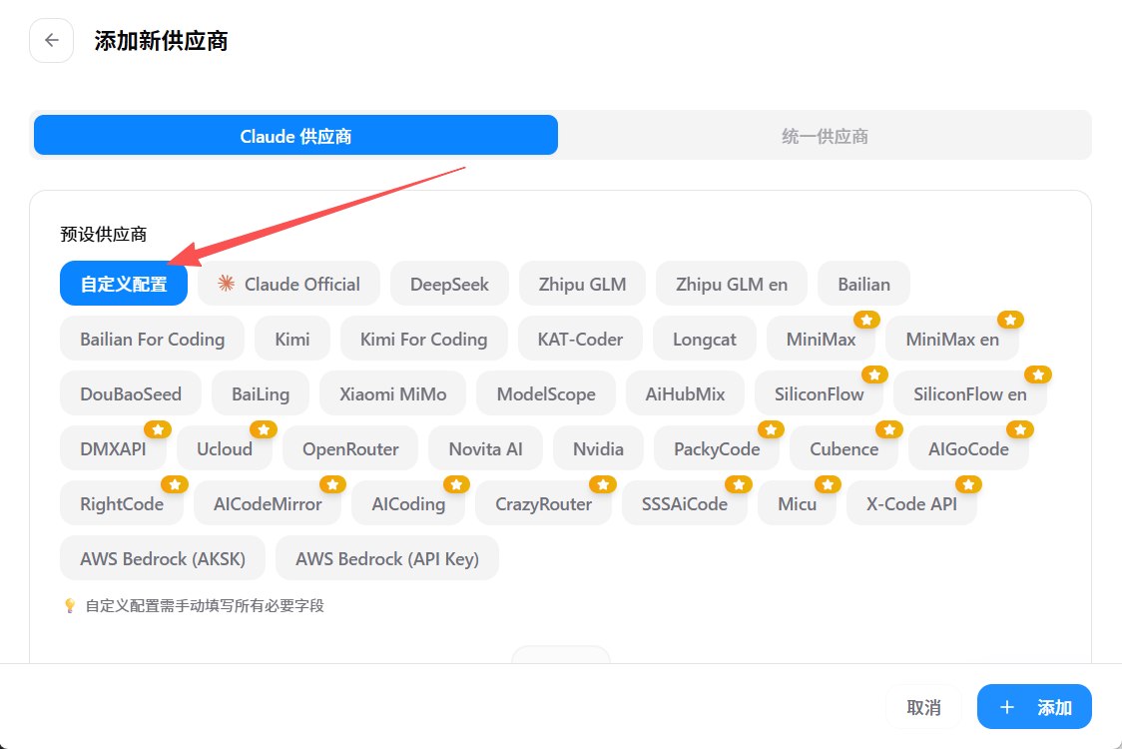Click the star badge on X-Code API
Image resolution: width=1122 pixels, height=749 pixels.
[x=968, y=484]
